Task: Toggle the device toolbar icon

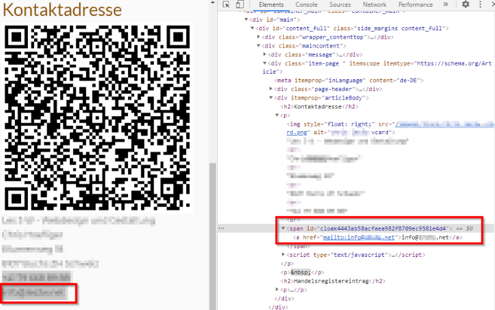Action: [240, 4]
